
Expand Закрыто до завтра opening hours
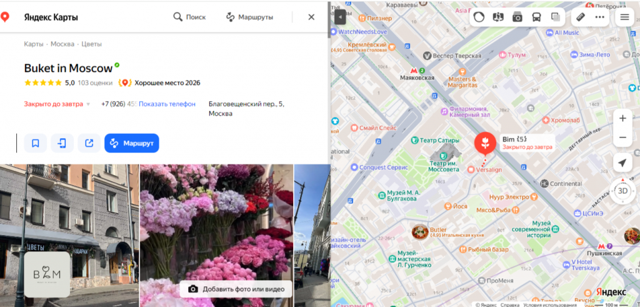pyautogui.click(x=57, y=104)
